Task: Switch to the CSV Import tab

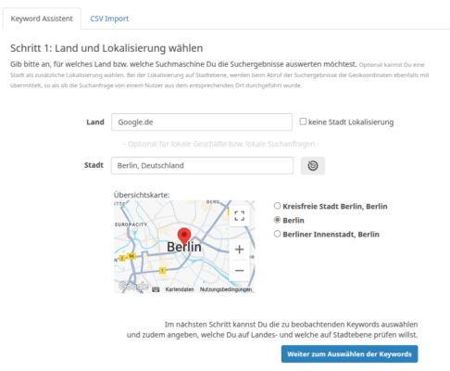Action: click(x=109, y=19)
